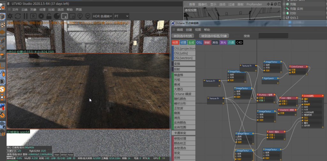327x161 pixels.
Task: Toggle clay mode sphere icon
Action: (57, 16)
